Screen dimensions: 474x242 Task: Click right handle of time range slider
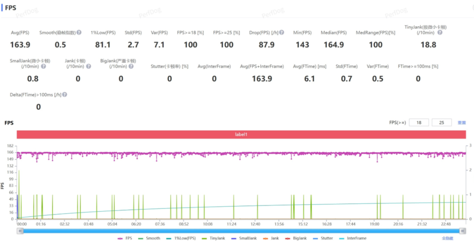tap(463, 231)
